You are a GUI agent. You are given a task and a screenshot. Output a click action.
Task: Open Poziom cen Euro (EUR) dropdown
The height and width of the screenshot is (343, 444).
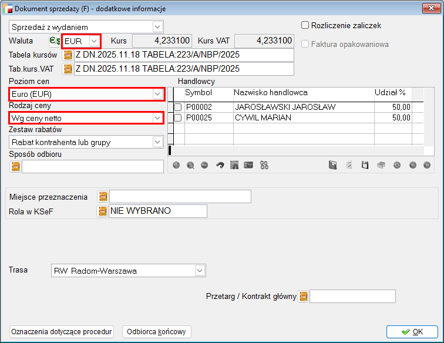point(157,94)
